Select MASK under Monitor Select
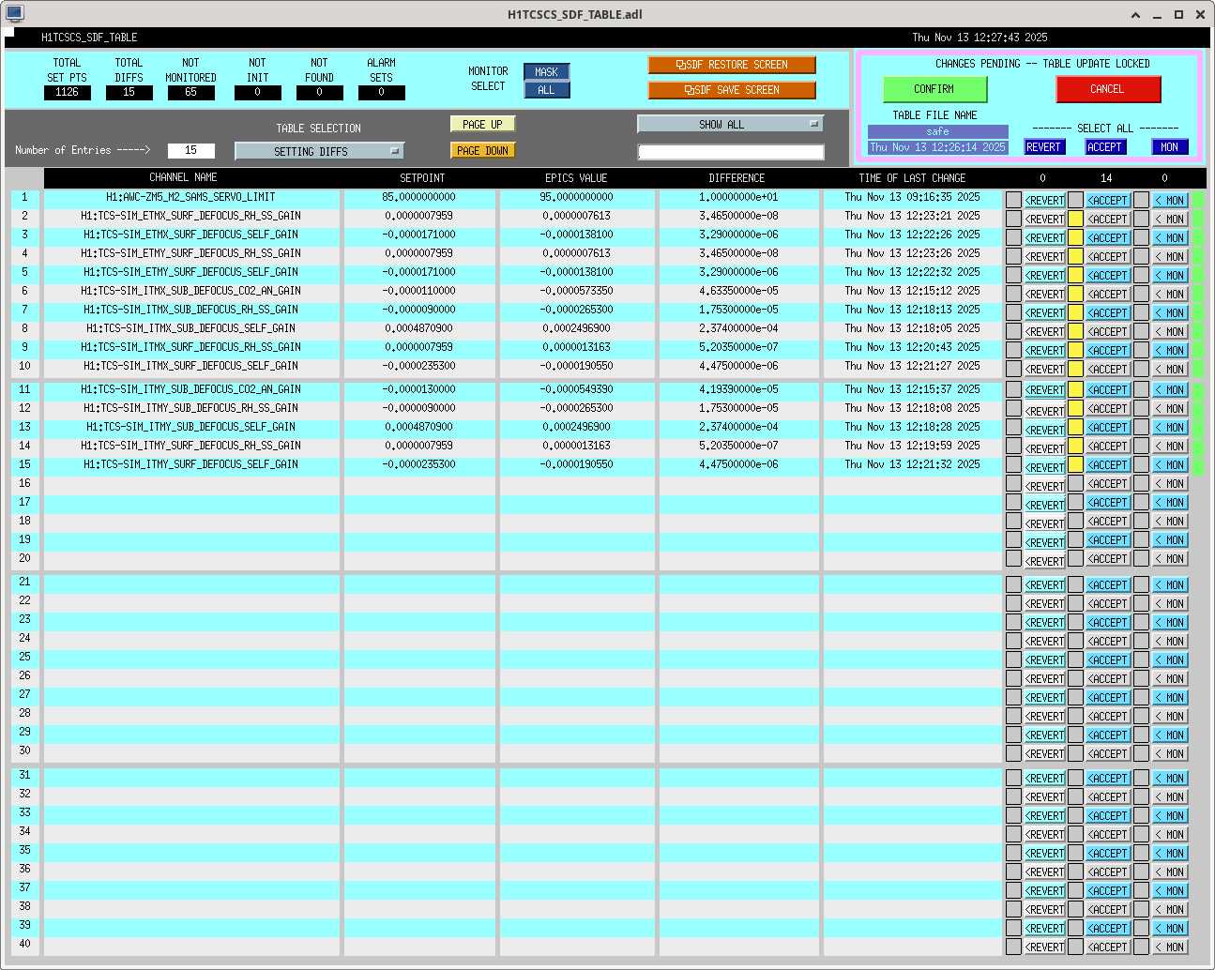Screen dimensions: 1215x970 546,72
